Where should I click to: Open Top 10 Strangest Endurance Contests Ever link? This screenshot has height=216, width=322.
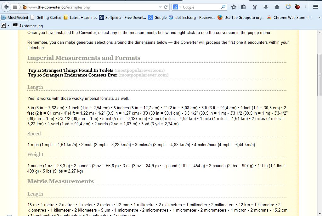tap(72, 75)
